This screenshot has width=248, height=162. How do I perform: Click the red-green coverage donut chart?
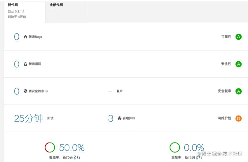click(x=50, y=147)
